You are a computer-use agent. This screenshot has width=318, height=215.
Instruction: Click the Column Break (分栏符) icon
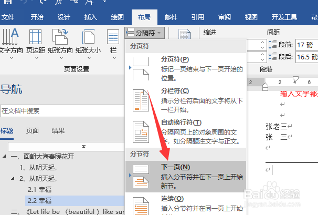coord(141,100)
